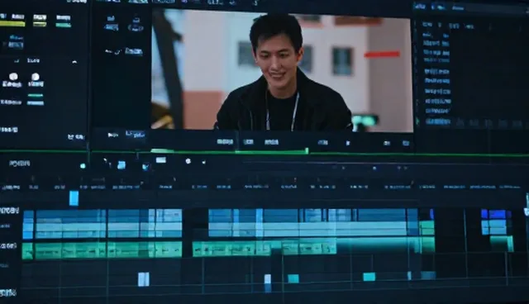
Task: Click the cyan dot button in the timeline toolbar
Action: pyautogui.click(x=83, y=166)
